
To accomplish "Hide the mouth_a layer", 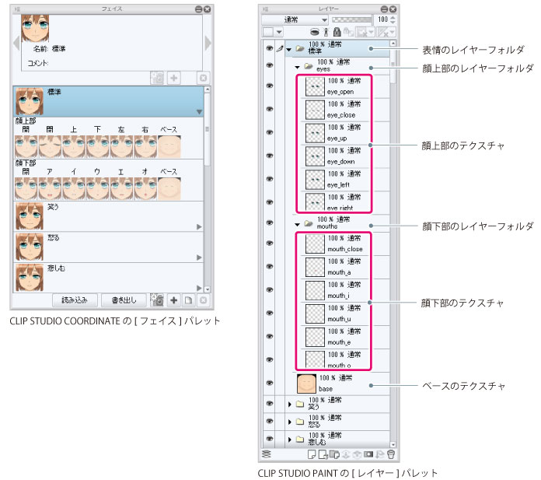I will 269,267.
